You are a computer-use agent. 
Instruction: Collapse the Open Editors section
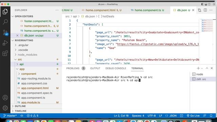24,16
